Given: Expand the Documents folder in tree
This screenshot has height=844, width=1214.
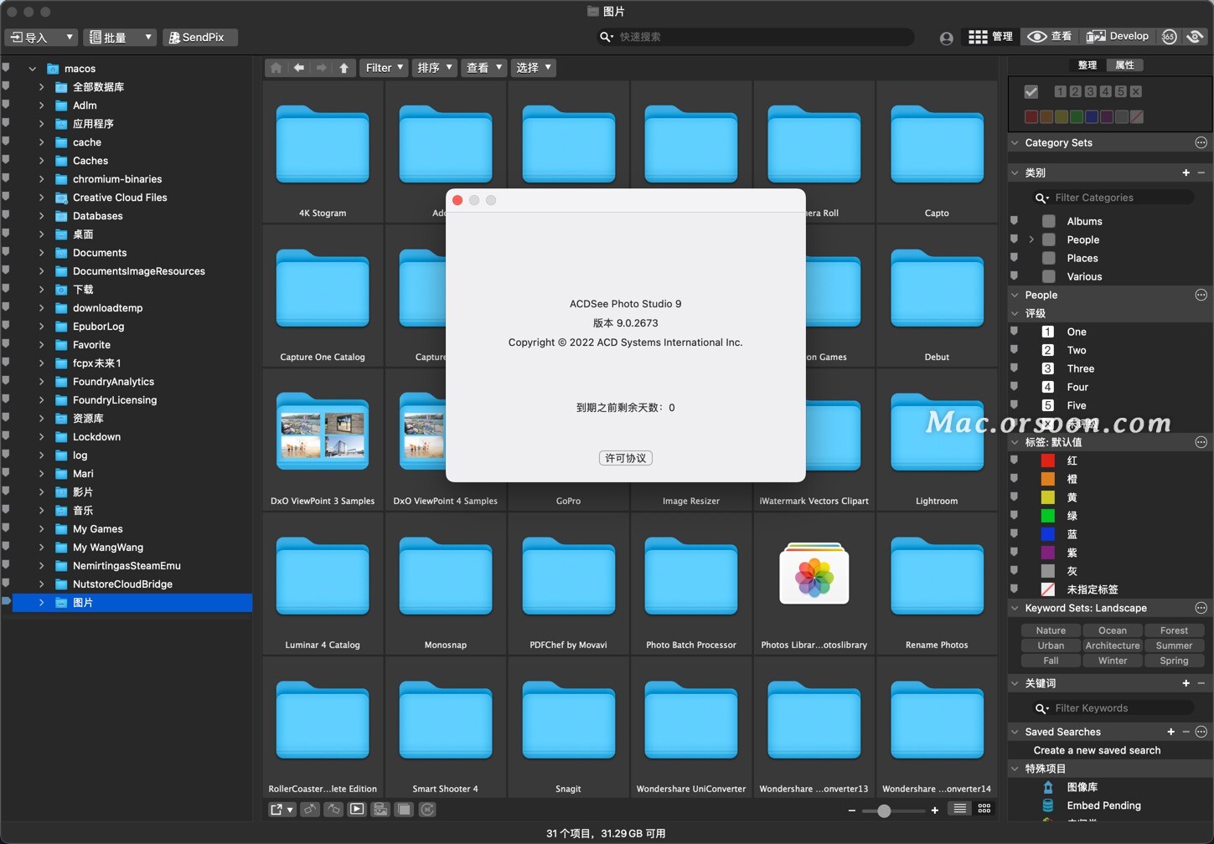Looking at the screenshot, I should pos(41,253).
